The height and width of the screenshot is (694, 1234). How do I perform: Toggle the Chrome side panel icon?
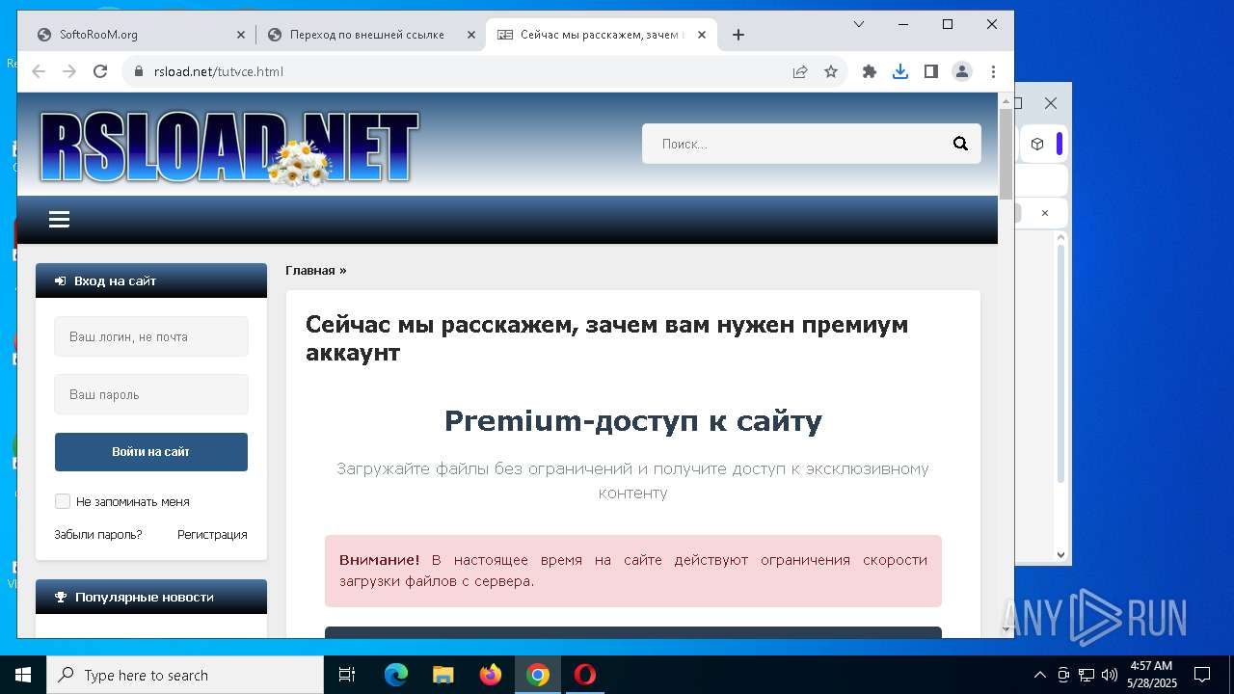point(931,71)
